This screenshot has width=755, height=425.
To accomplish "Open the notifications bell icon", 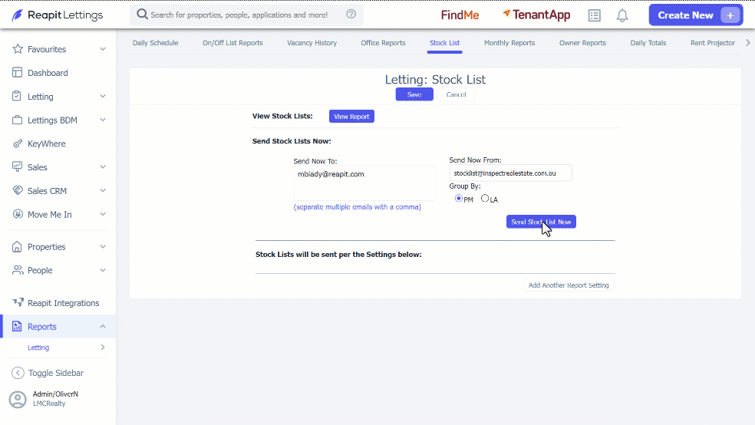I will click(622, 15).
